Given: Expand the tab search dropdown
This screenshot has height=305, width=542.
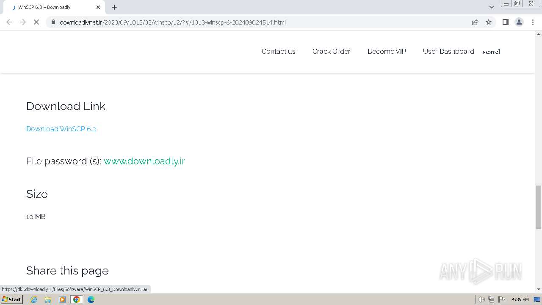Looking at the screenshot, I should [x=492, y=7].
